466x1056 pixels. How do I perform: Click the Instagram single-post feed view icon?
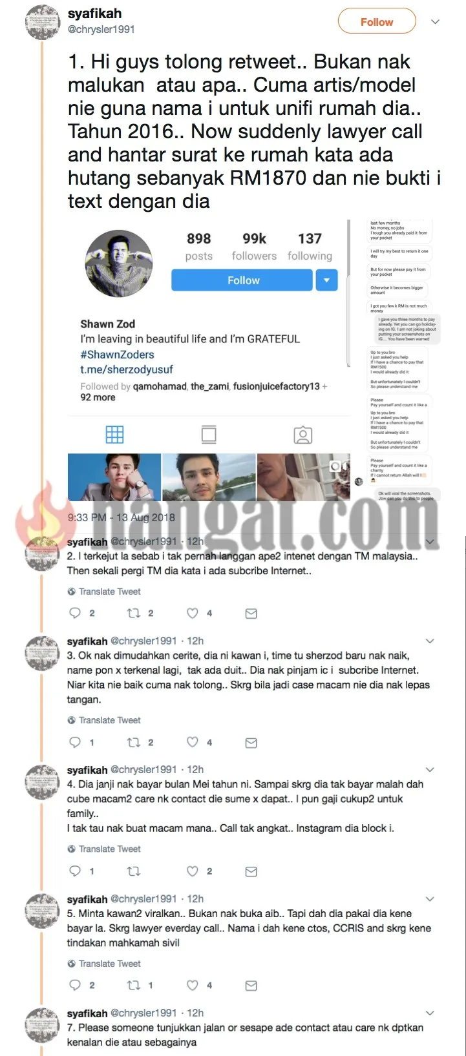click(x=209, y=435)
